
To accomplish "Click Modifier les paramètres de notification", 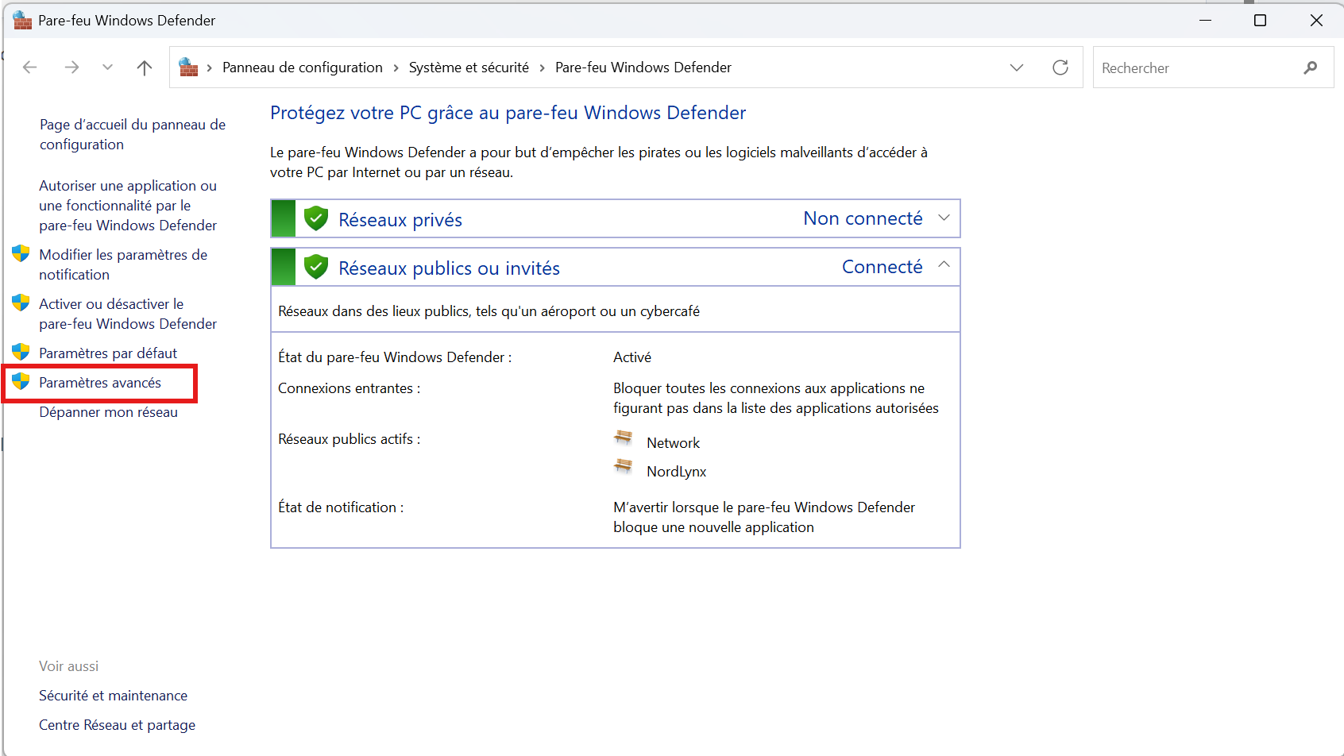I will 122,264.
